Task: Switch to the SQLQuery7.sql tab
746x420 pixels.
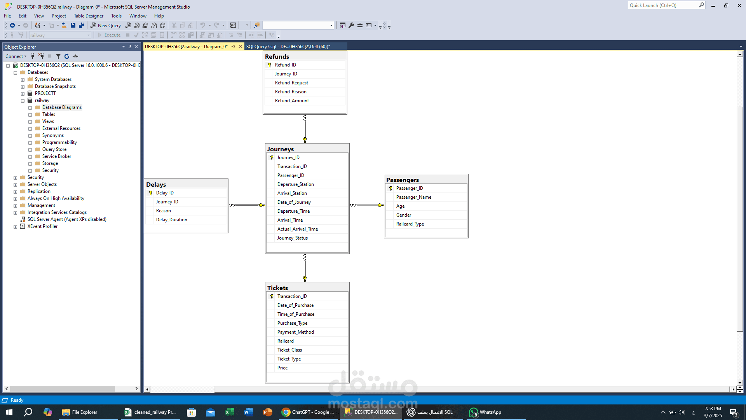Action: 288,47
